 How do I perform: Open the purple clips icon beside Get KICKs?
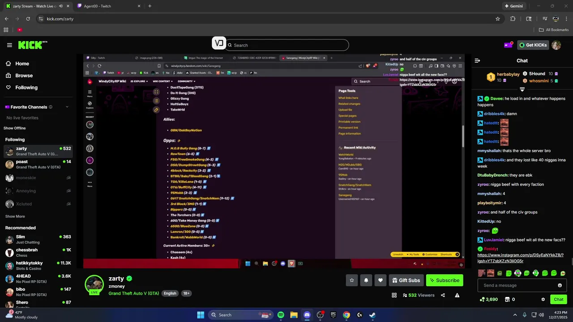click(509, 45)
